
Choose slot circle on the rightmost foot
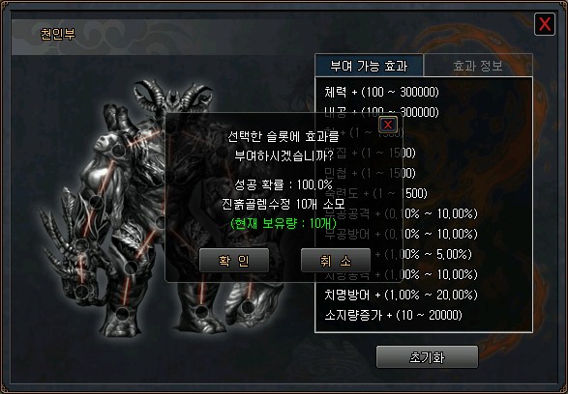tap(248, 307)
